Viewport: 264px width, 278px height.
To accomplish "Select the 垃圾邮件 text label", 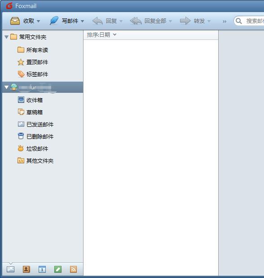I will click(x=37, y=148).
